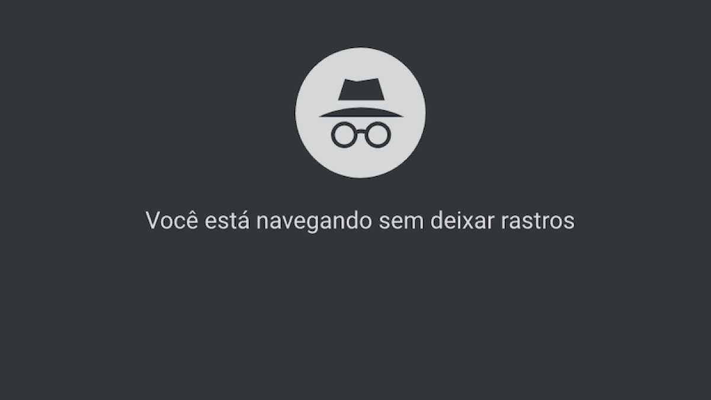This screenshot has height=400, width=711.
Task: Click the gray circle below the glasses
Action: tap(360, 161)
